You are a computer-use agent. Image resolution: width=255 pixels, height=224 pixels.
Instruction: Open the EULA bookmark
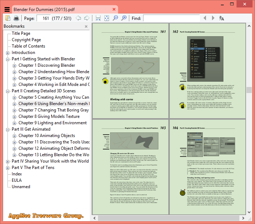(x=17, y=180)
